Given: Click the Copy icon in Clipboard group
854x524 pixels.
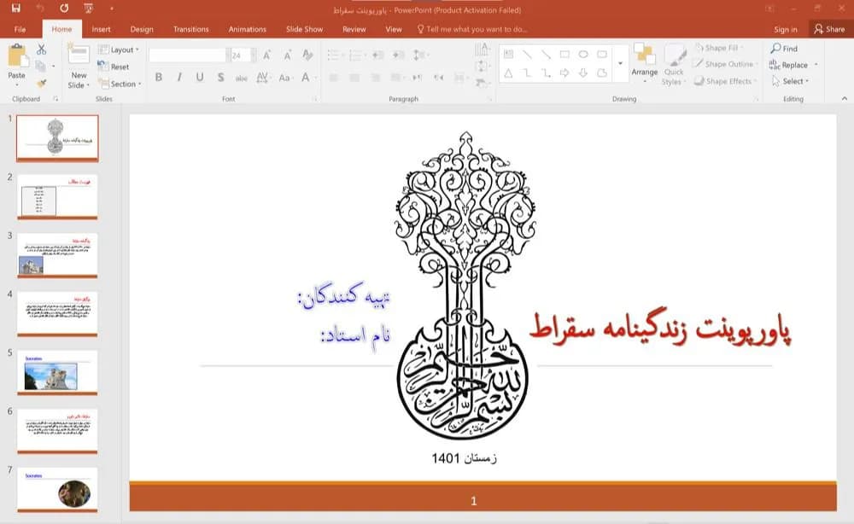Looking at the screenshot, I should [41, 66].
